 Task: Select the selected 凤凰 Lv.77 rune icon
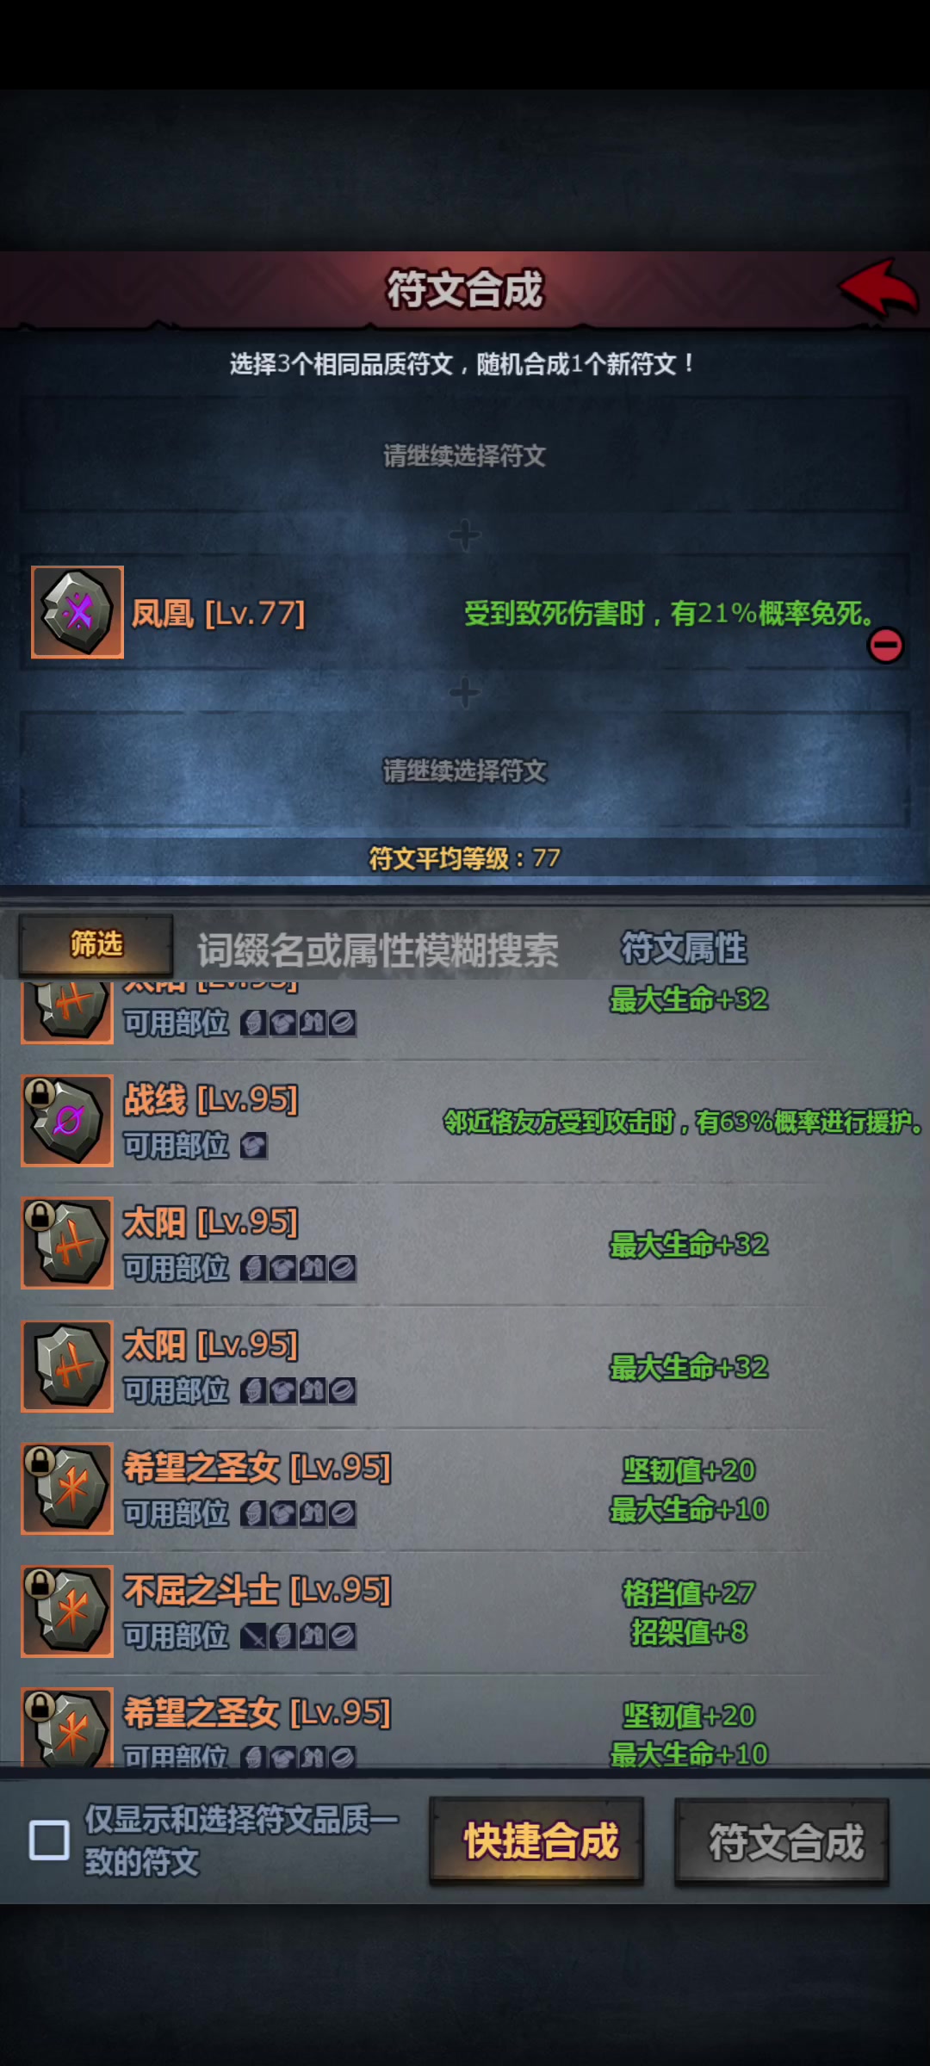(77, 612)
